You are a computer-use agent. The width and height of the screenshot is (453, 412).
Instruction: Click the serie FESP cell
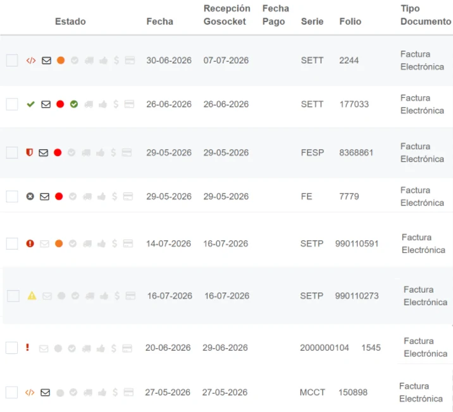313,152
